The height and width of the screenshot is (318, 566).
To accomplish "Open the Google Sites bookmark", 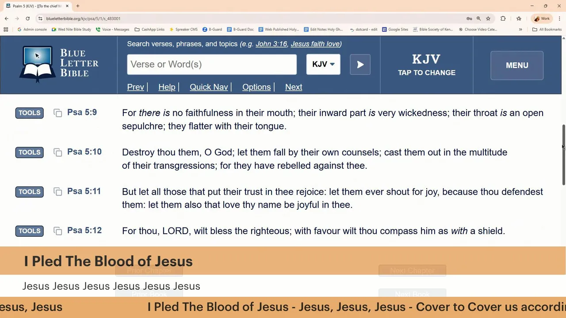I will coord(395,30).
